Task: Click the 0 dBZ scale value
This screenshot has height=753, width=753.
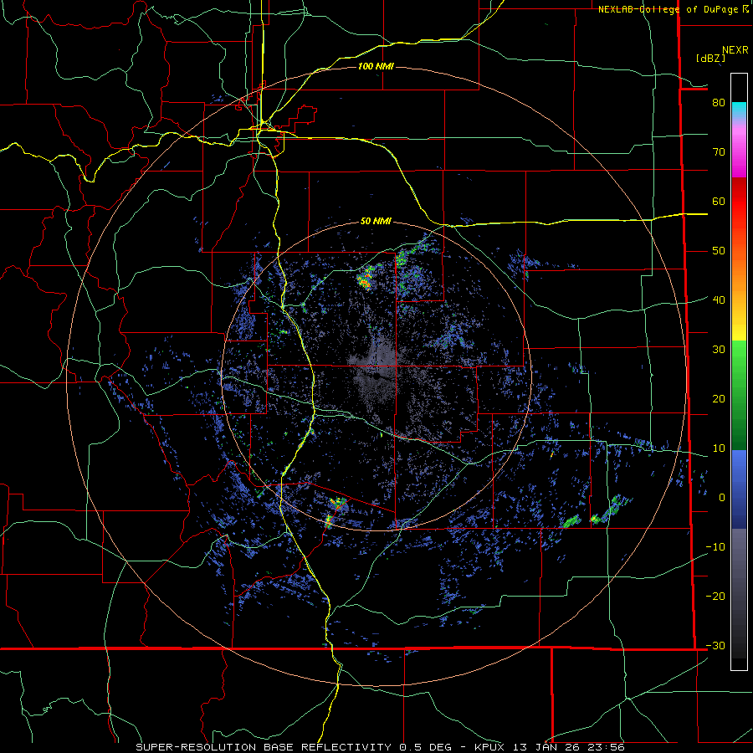Action: 722,498
